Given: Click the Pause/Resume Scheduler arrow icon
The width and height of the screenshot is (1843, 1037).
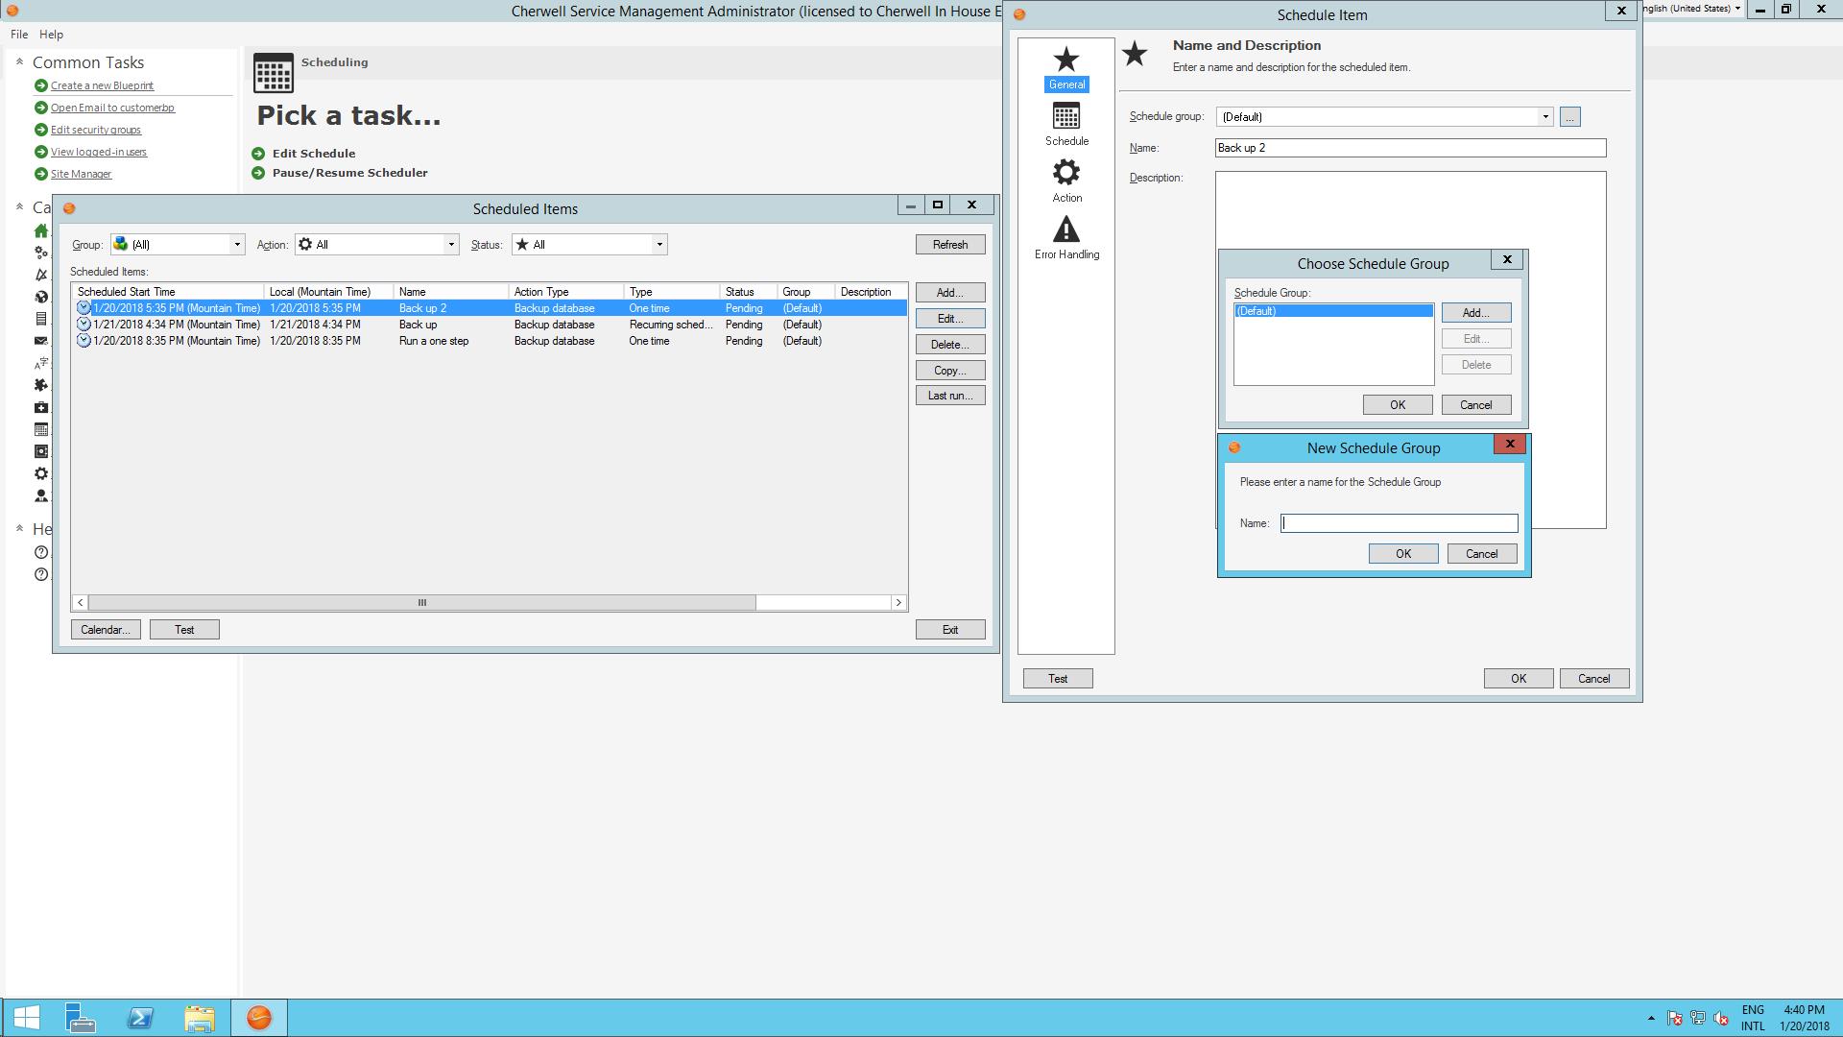Looking at the screenshot, I should point(258,173).
